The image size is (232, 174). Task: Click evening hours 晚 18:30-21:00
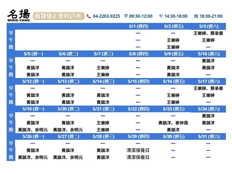click(x=208, y=16)
